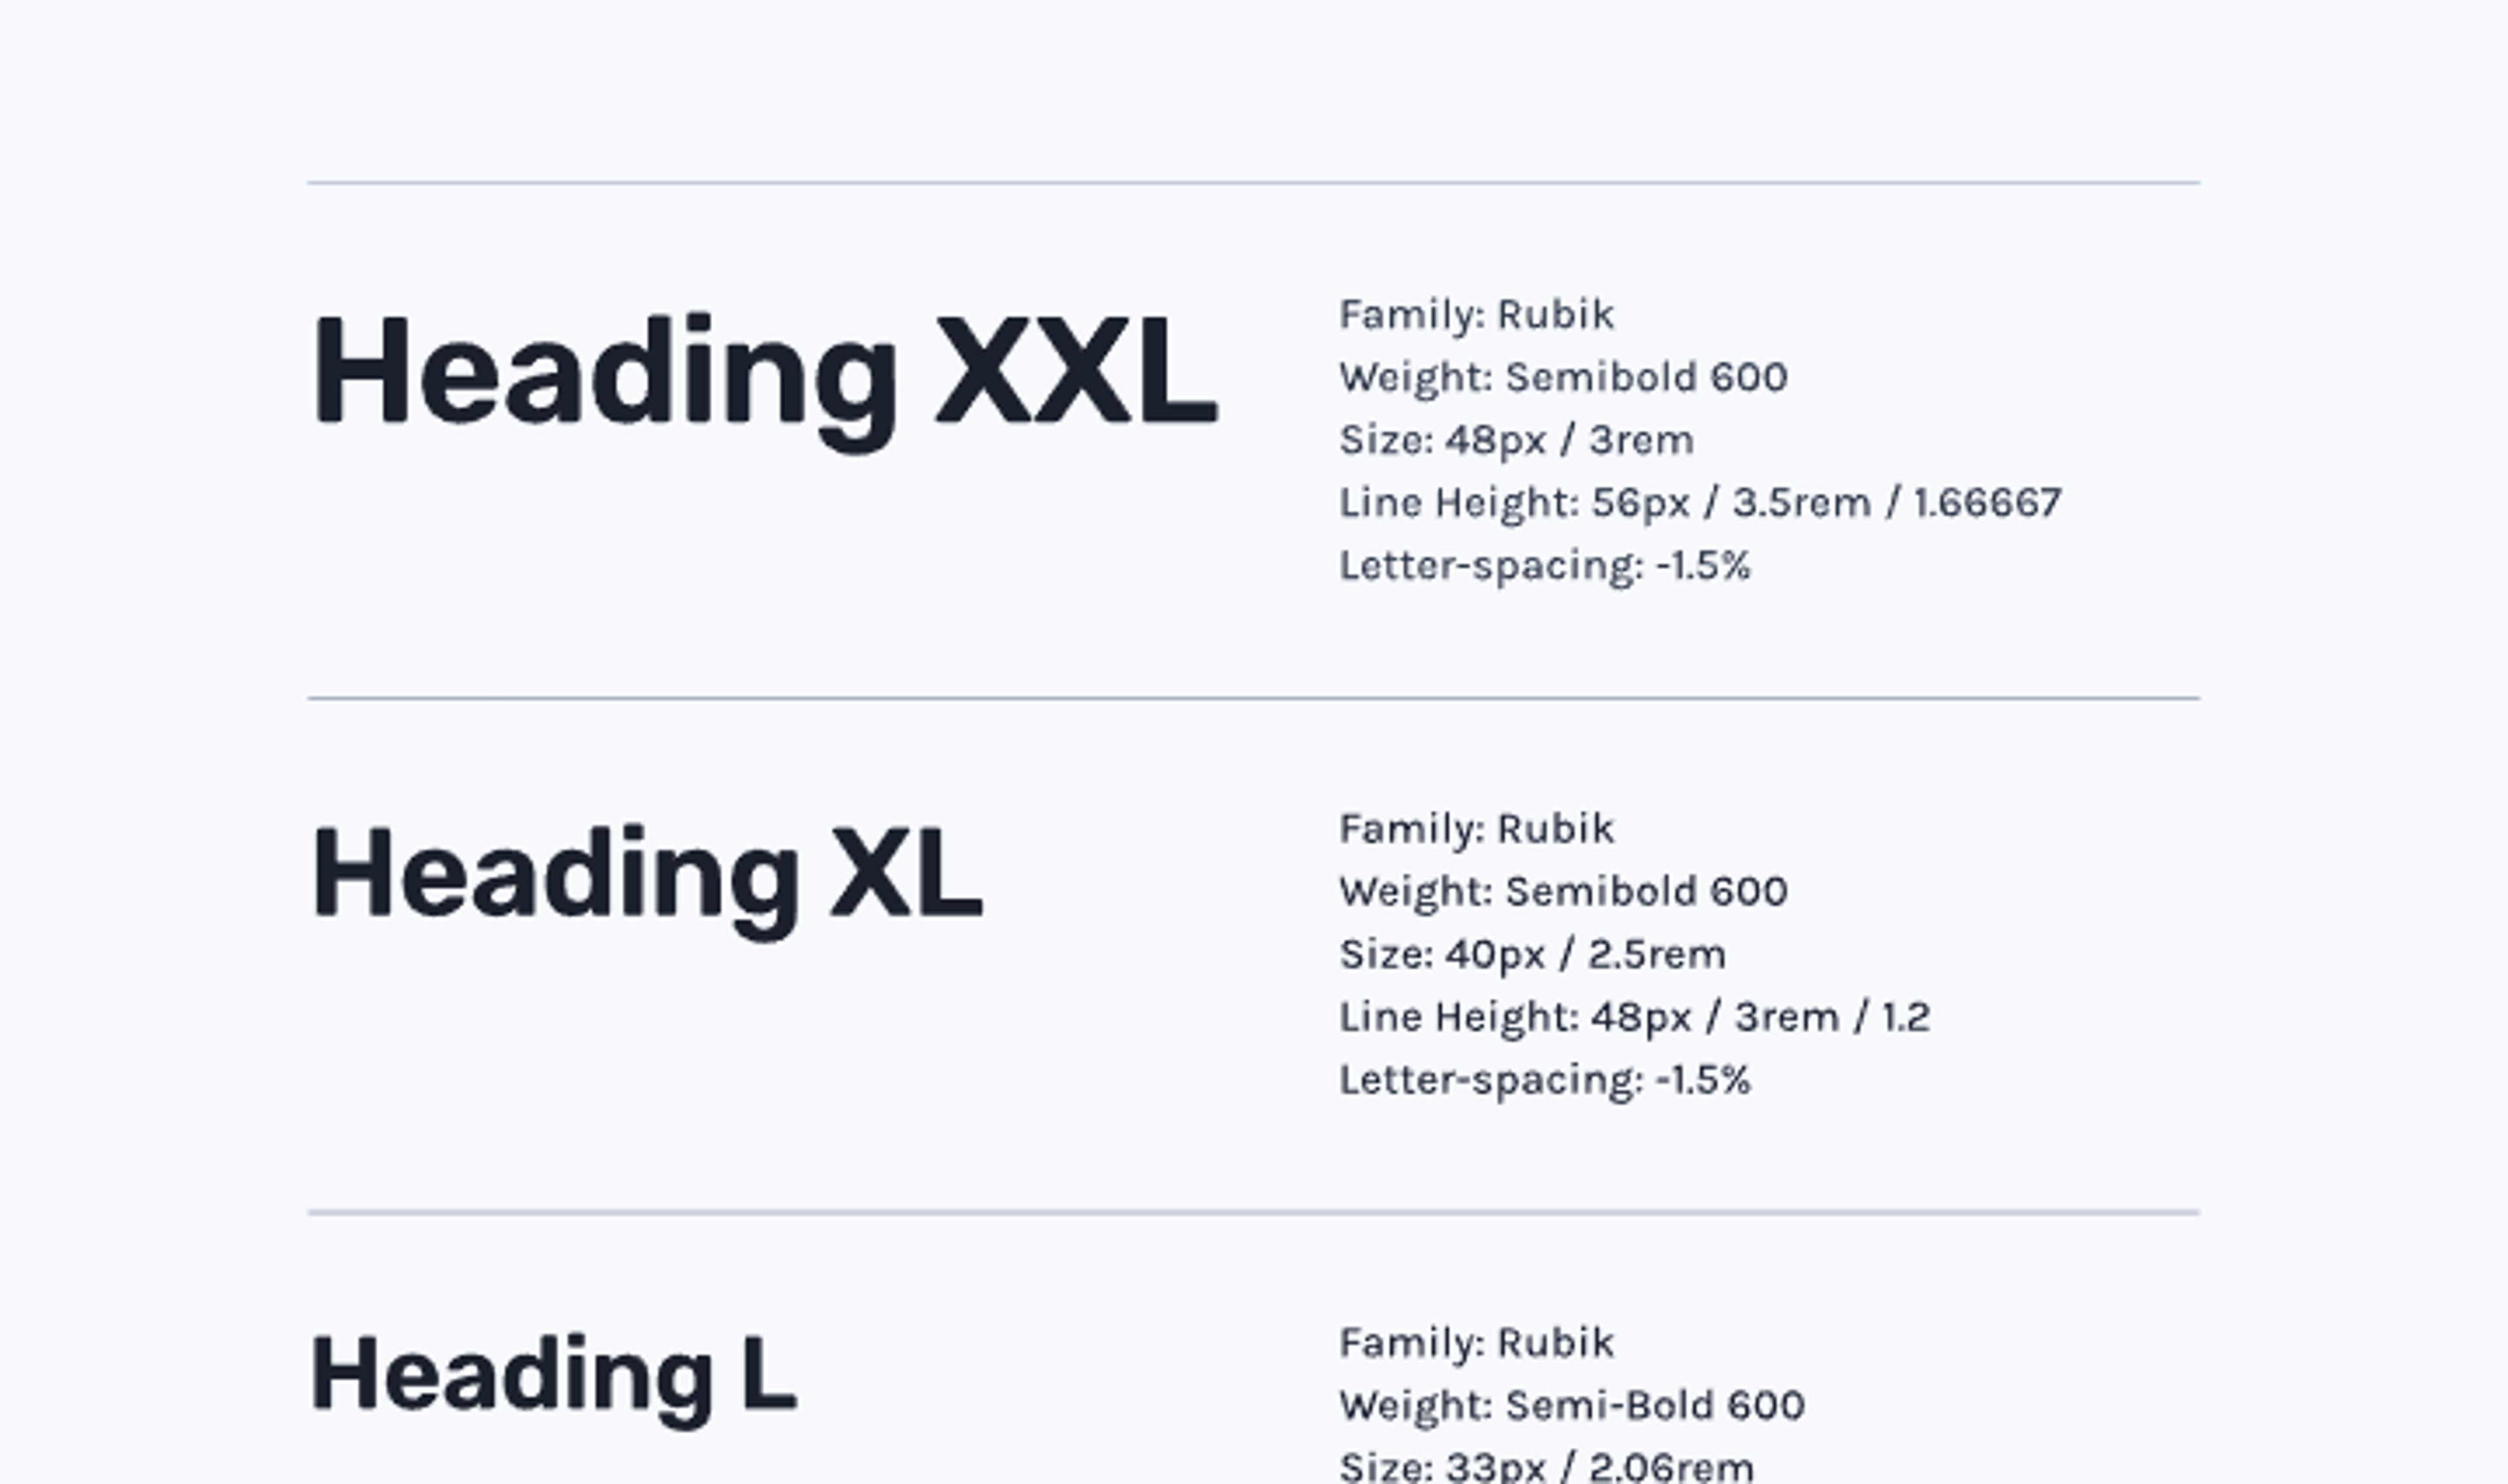Click the "Weight: Semi-Bold 600" line

[x=1571, y=1406]
